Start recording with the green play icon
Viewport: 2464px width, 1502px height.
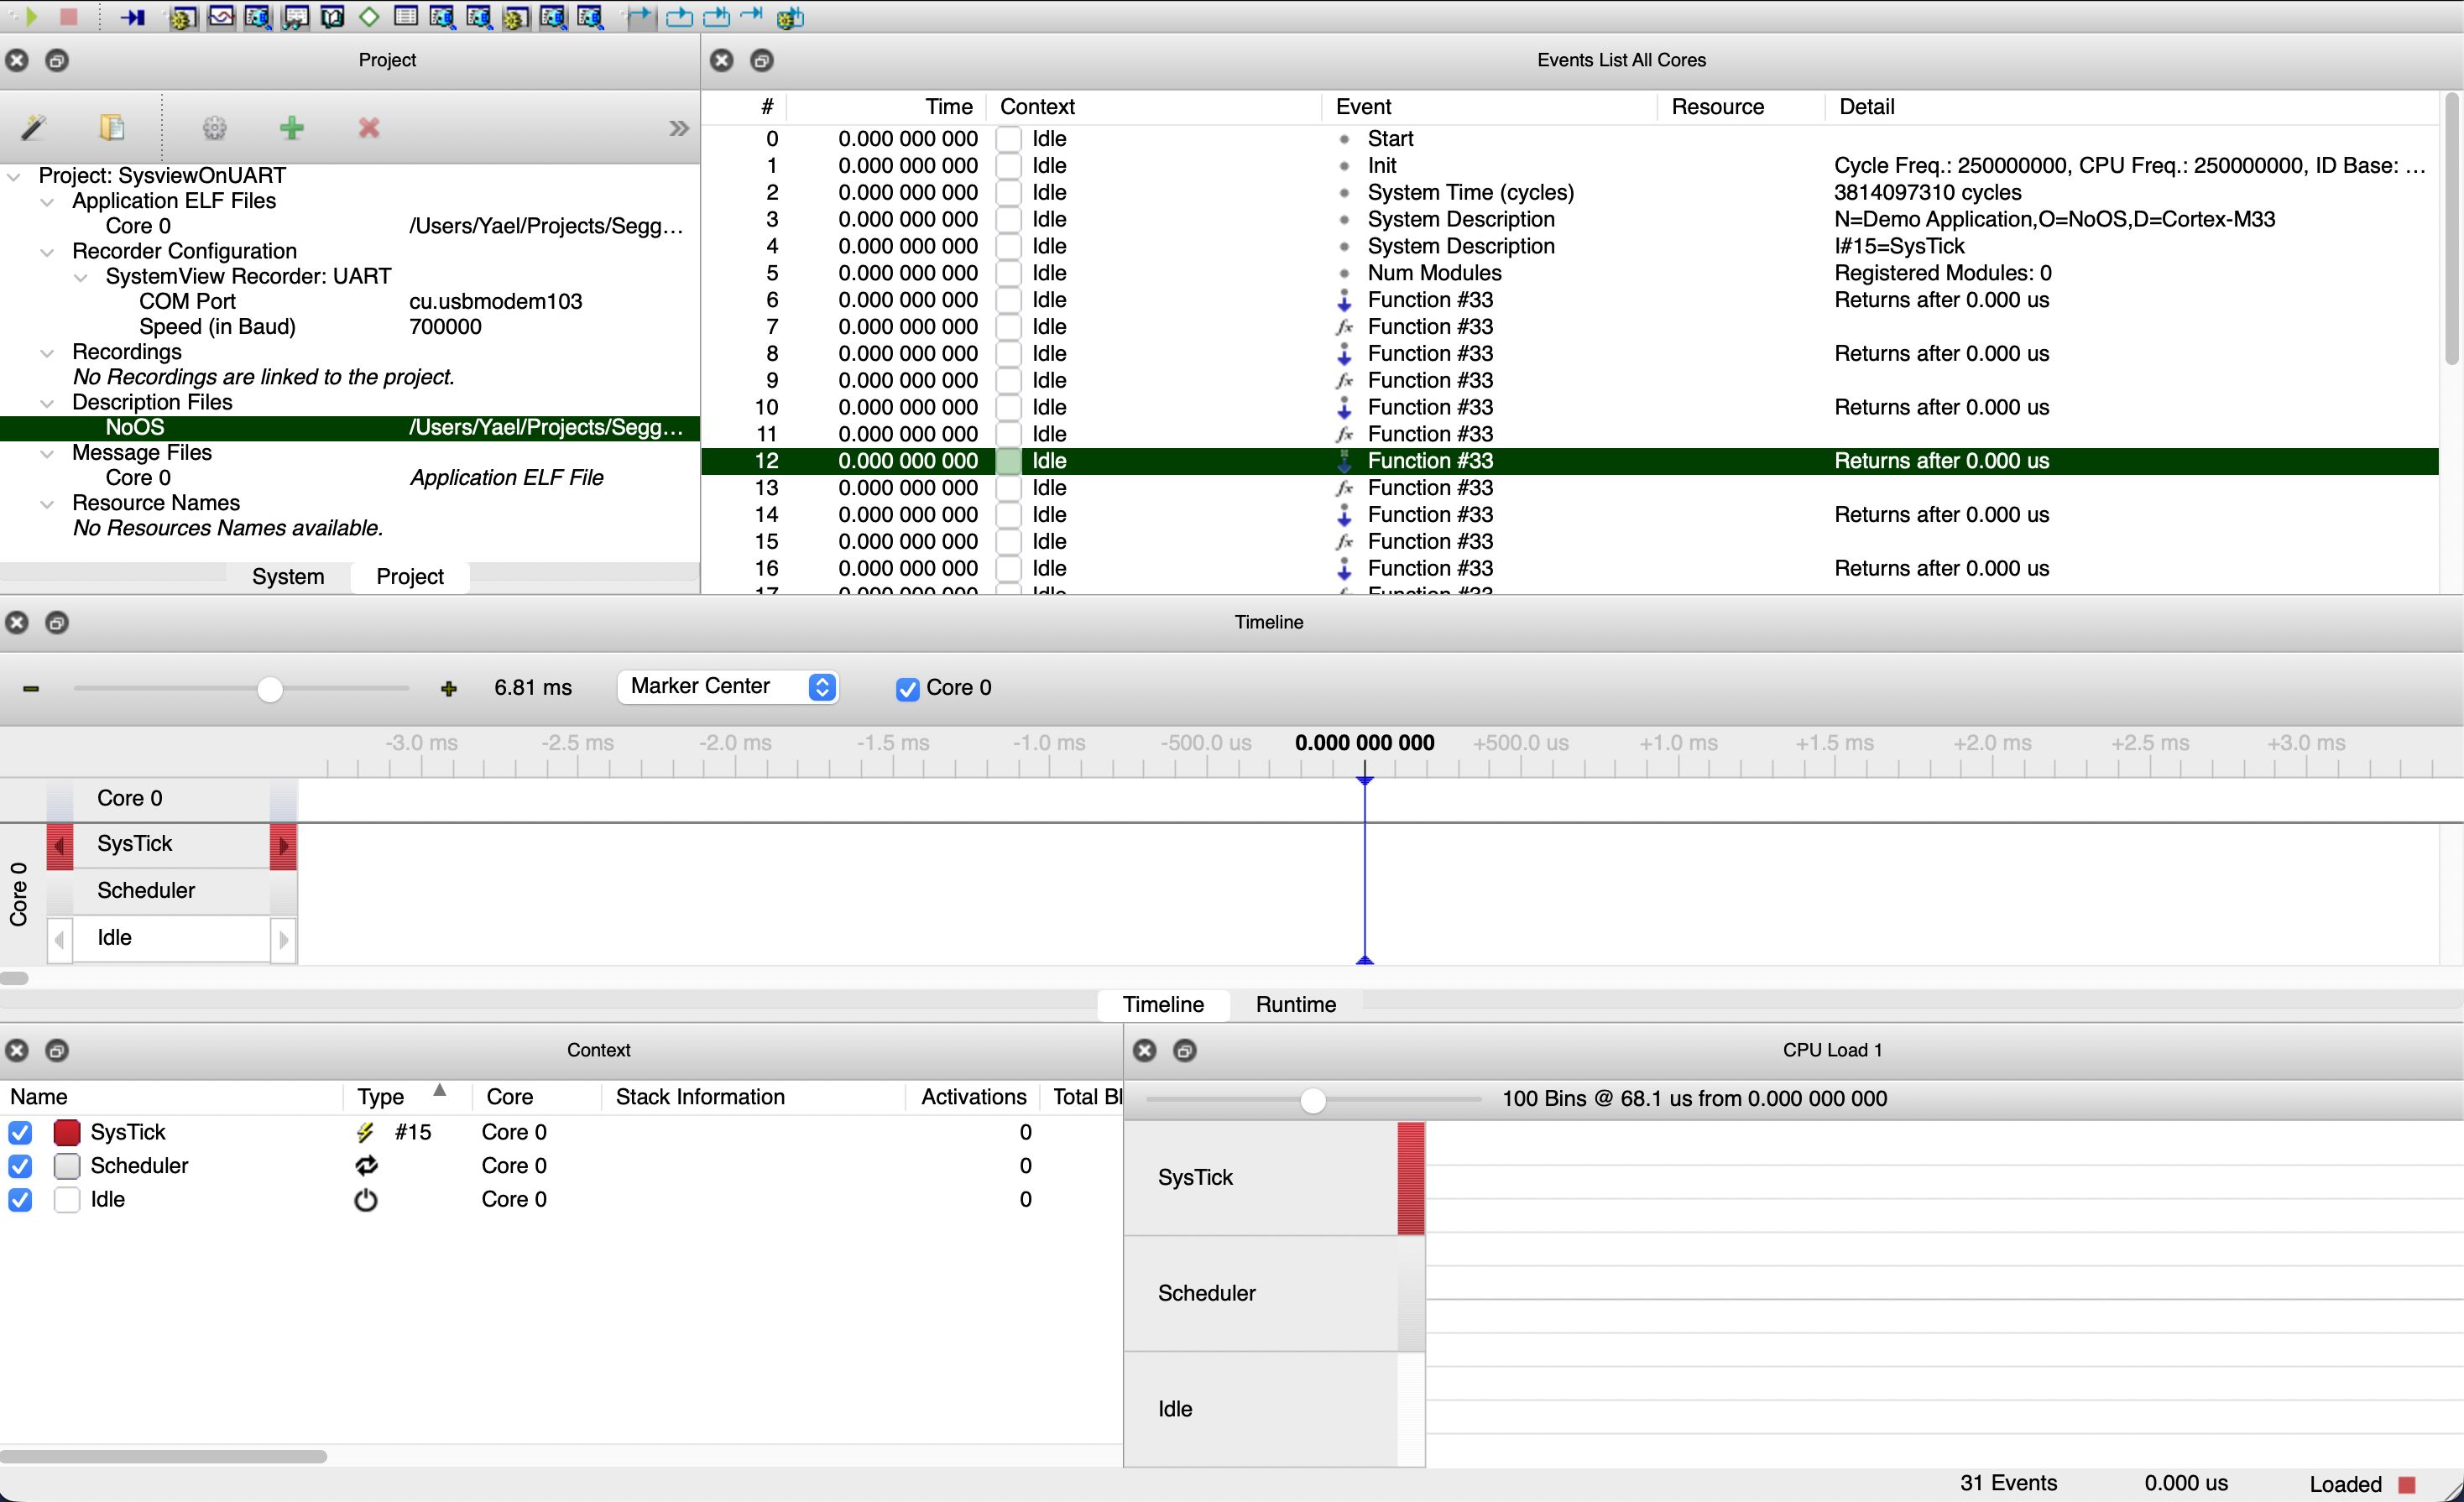[31, 16]
